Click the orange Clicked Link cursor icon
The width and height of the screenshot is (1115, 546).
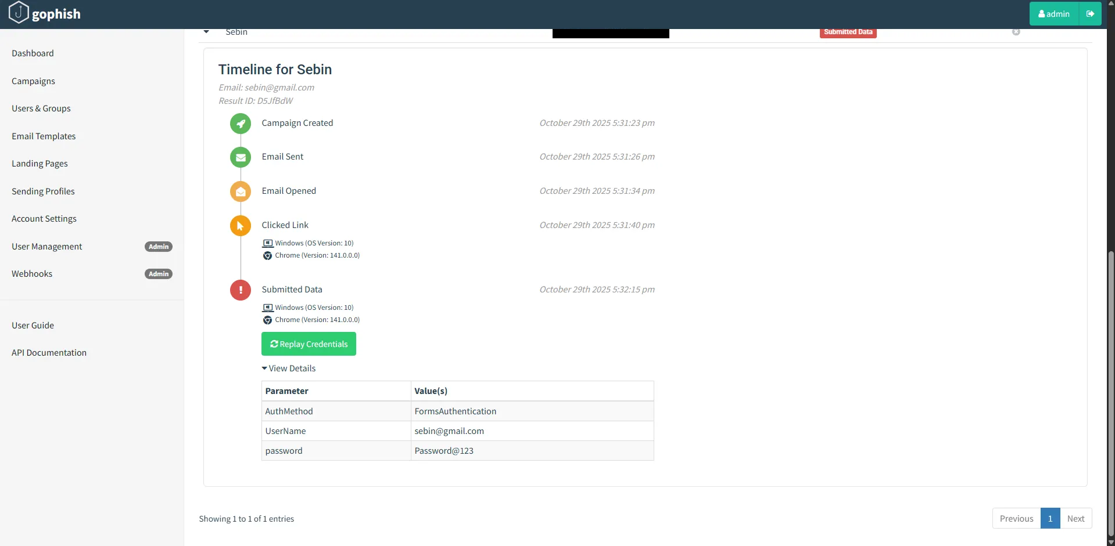241,226
